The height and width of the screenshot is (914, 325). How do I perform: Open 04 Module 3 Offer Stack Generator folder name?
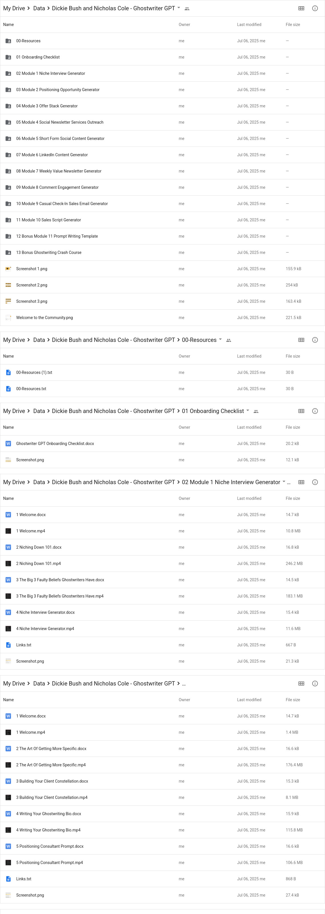[x=47, y=106]
